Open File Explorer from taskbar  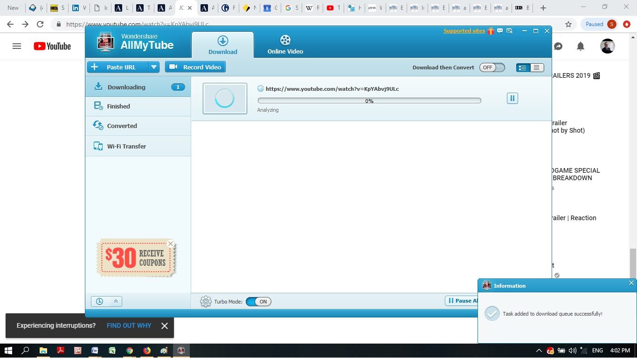[x=43, y=351]
